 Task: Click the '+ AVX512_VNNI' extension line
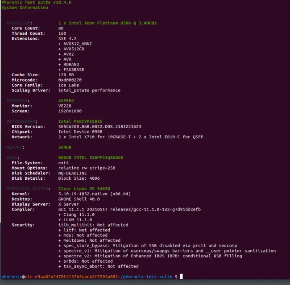tap(75, 44)
